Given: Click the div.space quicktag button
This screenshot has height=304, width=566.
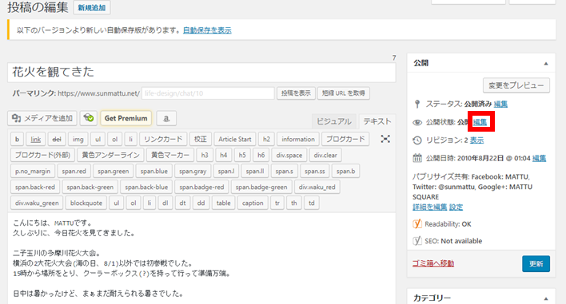Looking at the screenshot, I should pyautogui.click(x=289, y=156).
